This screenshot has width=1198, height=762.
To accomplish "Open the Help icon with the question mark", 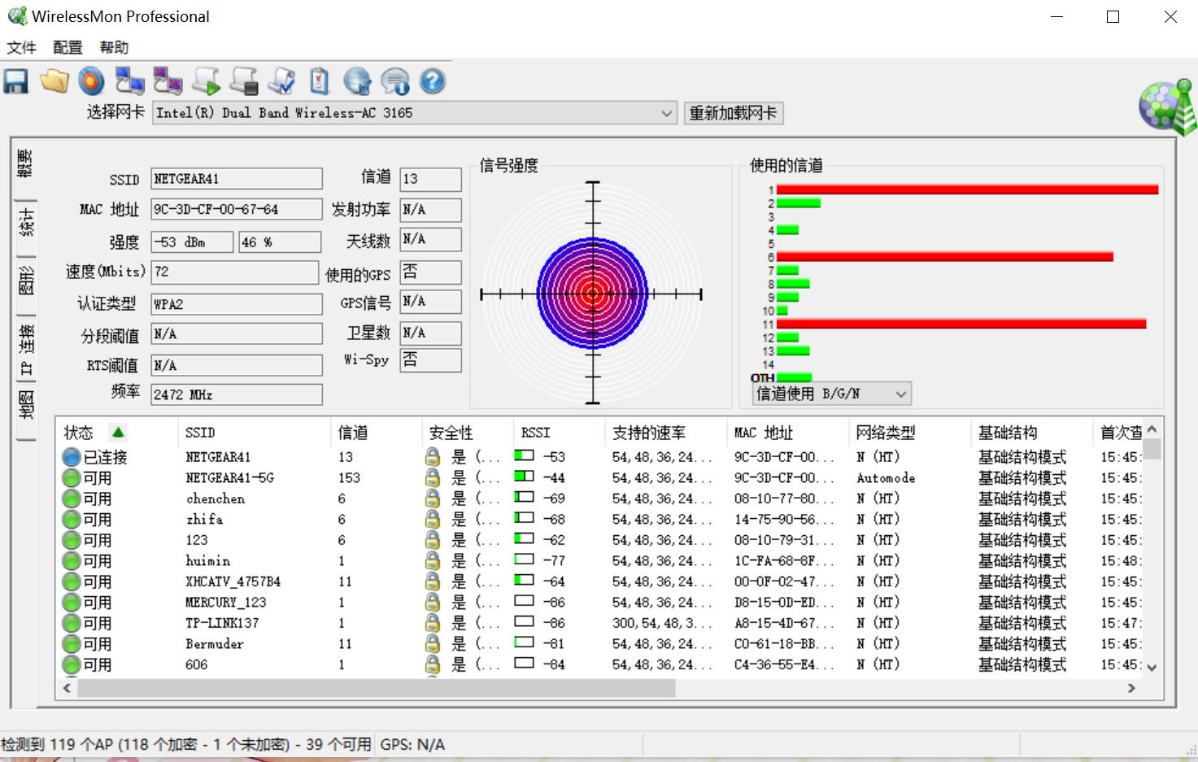I will coord(433,81).
